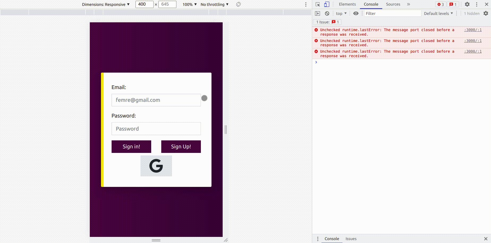Open the drawer Issues tab
This screenshot has width=491, height=243.
(351, 239)
